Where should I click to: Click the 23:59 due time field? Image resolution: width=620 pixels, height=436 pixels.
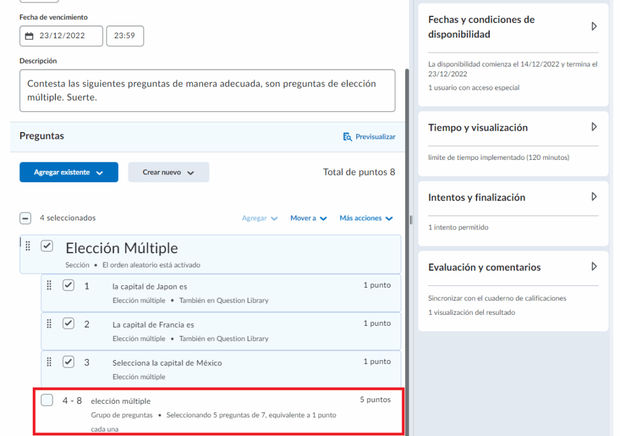(x=125, y=36)
